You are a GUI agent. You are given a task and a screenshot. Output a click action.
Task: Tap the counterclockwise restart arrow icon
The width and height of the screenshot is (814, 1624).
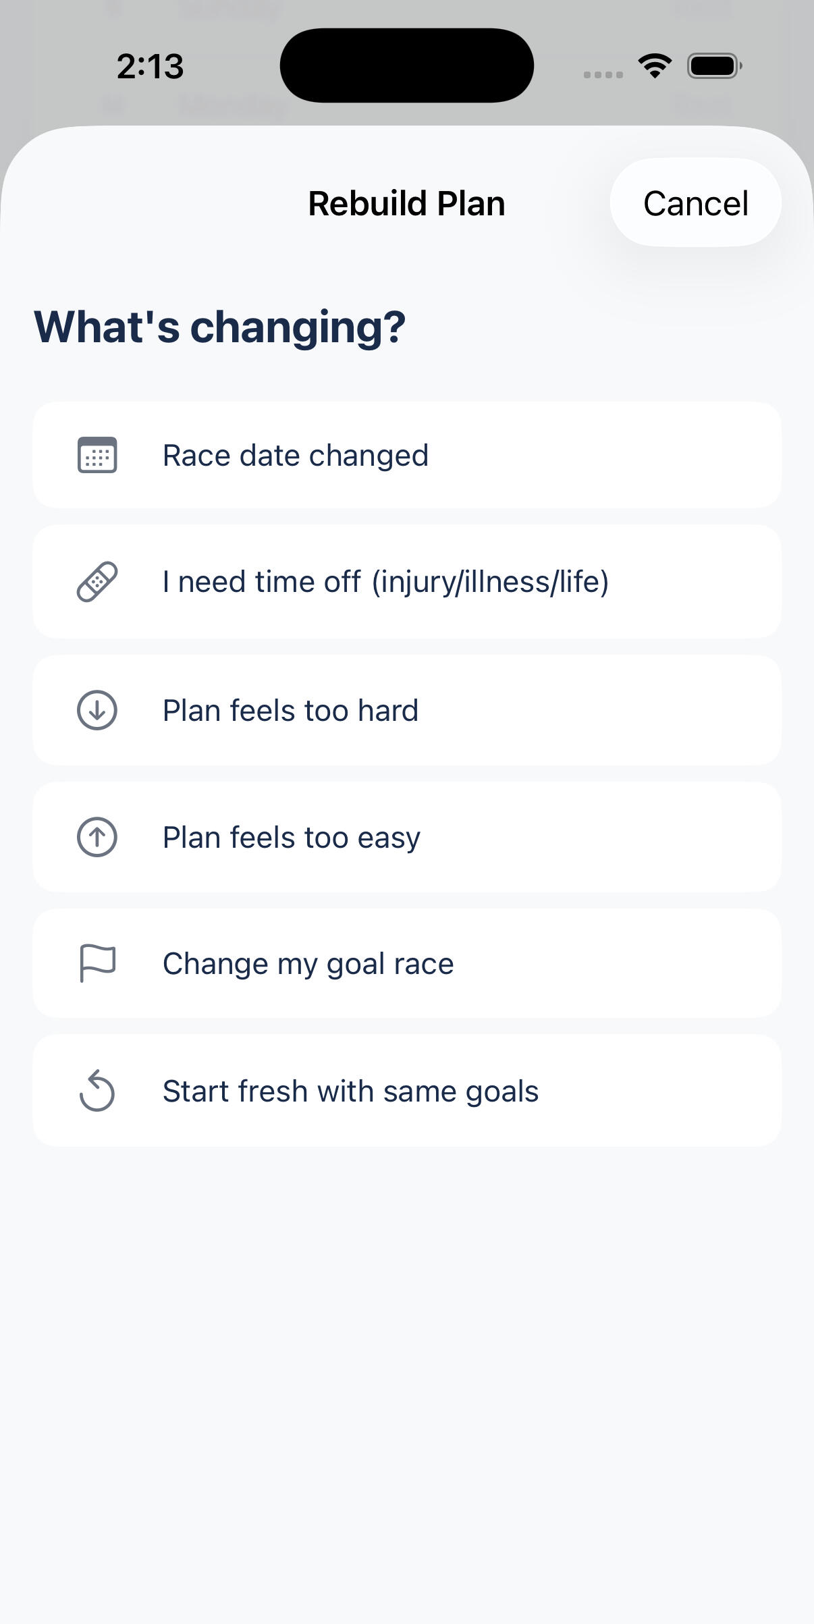pos(97,1091)
